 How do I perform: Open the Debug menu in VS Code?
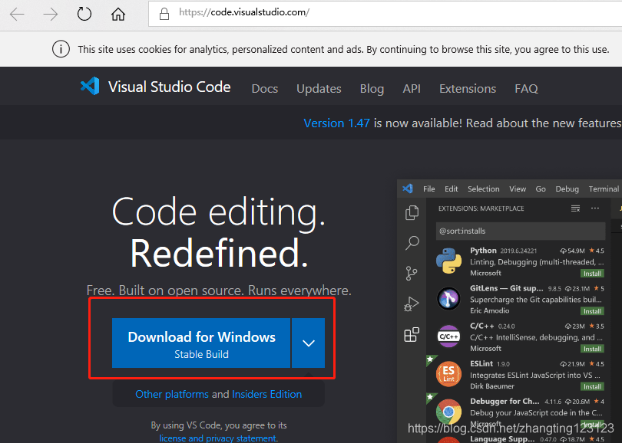(x=567, y=189)
